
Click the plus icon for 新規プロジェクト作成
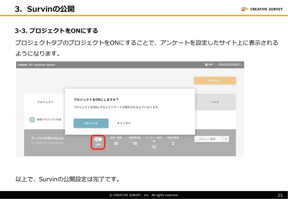32,120
